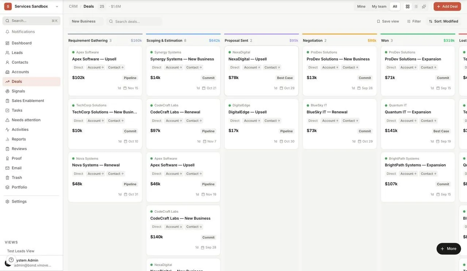Click the help question mark icon
The image size is (467, 271).
(x=11, y=260)
